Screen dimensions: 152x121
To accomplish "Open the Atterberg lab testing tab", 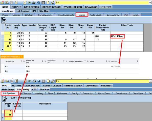I will point(39,94).
